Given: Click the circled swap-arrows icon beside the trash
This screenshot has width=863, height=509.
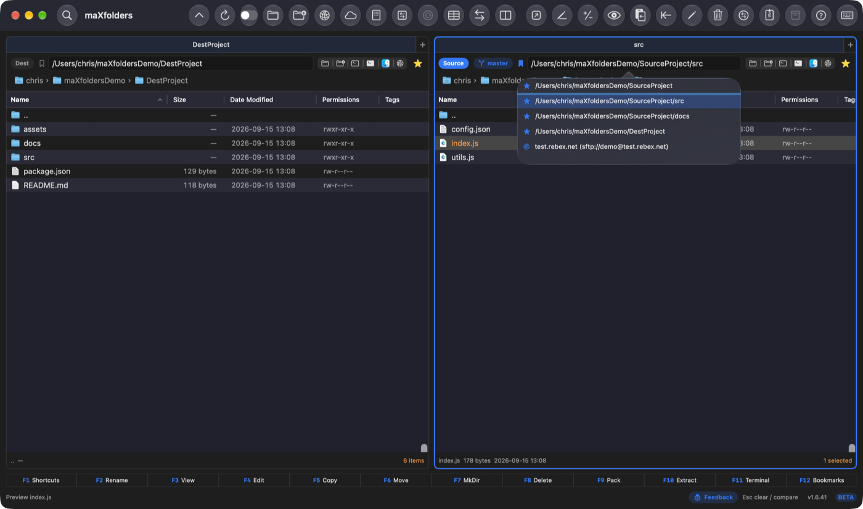Looking at the screenshot, I should 743,15.
